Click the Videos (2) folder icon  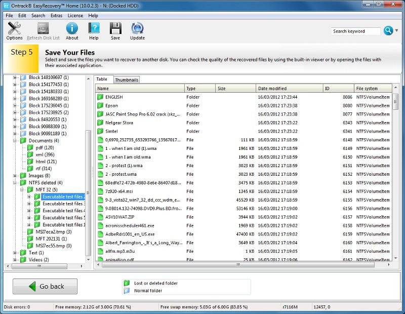tap(23, 259)
